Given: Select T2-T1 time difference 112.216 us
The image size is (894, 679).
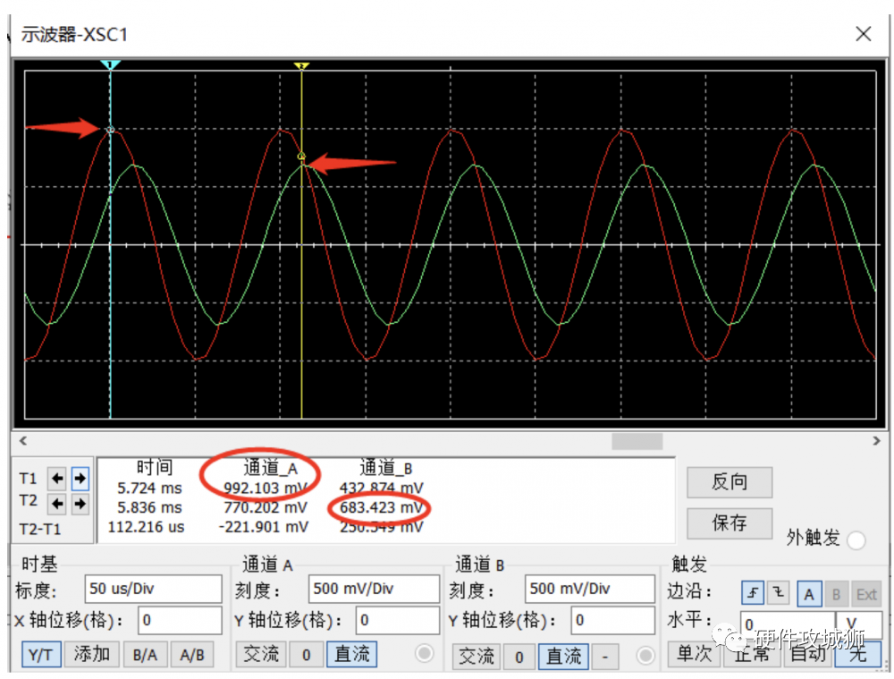Looking at the screenshot, I should [146, 527].
